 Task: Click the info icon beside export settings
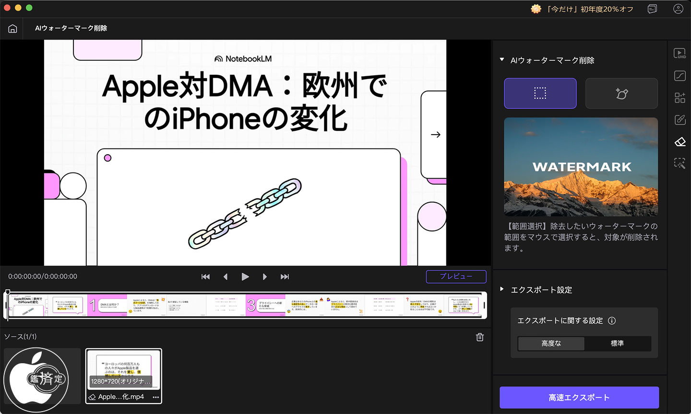(612, 321)
